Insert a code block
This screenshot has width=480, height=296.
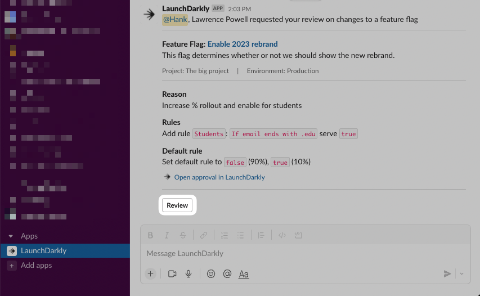pyautogui.click(x=299, y=235)
